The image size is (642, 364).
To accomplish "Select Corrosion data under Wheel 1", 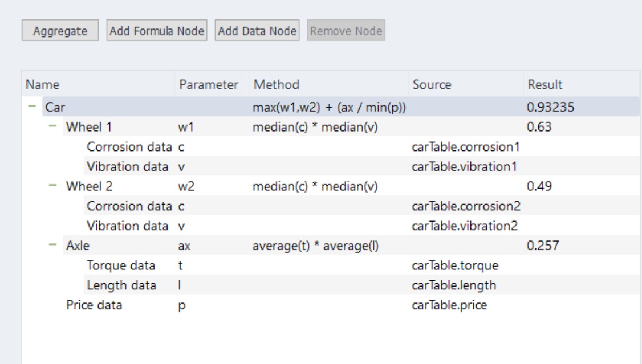I will (x=128, y=147).
